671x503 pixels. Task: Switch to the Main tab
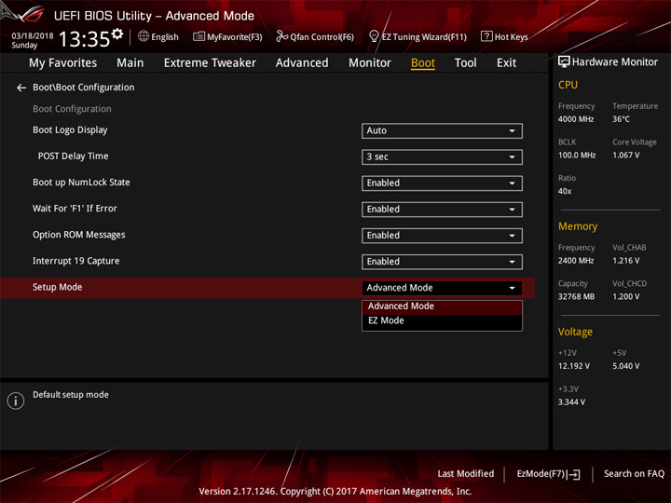(130, 63)
